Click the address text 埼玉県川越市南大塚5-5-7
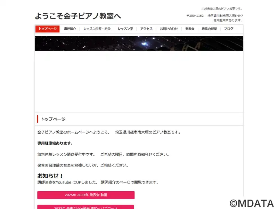 [x=225, y=16]
